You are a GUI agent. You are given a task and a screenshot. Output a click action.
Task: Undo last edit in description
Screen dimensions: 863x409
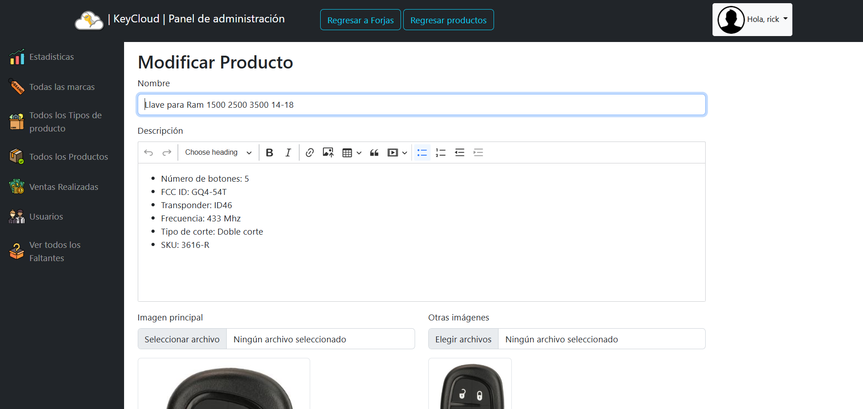[148, 152]
